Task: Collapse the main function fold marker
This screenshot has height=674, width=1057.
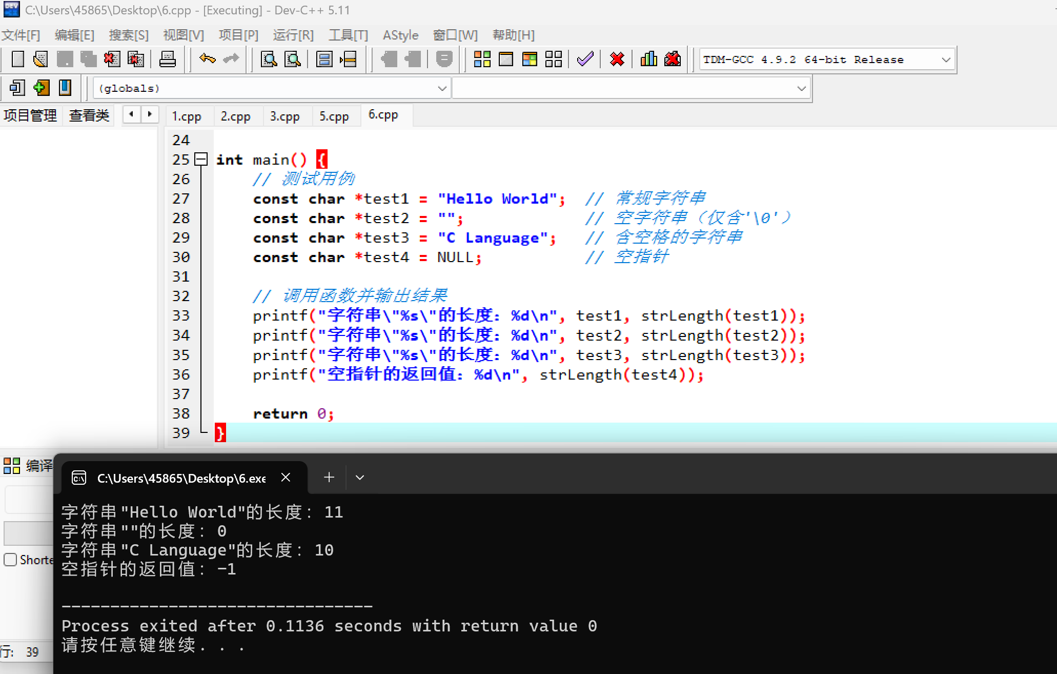Action: [201, 160]
